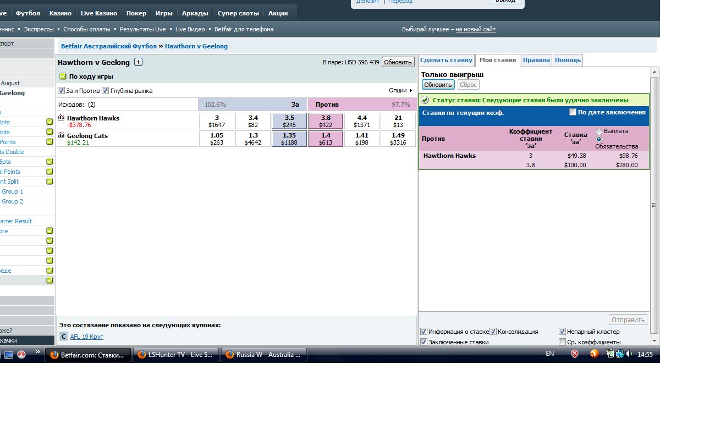Click the red security shield tray icon
Screen dimensions: 704x440
pos(575,354)
